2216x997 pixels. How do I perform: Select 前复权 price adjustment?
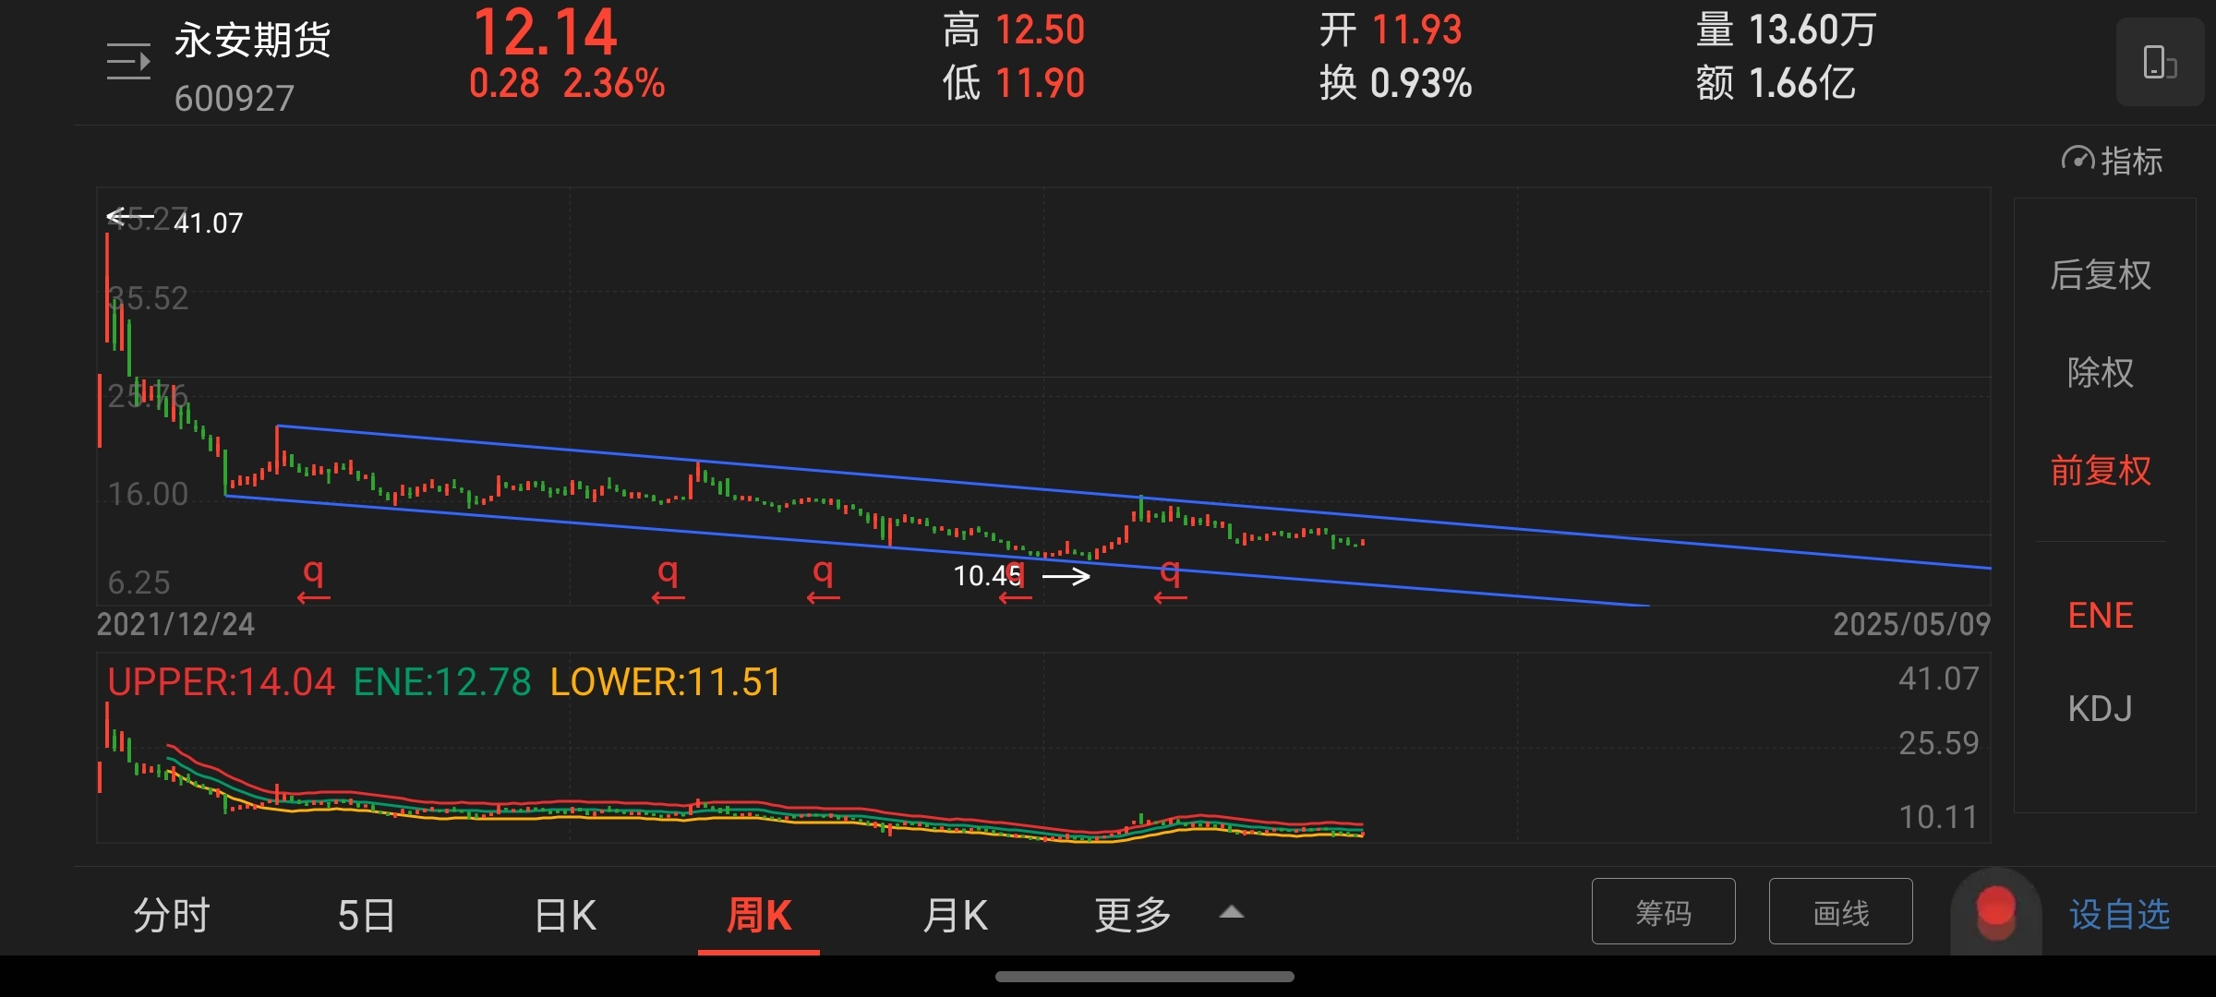2101,471
